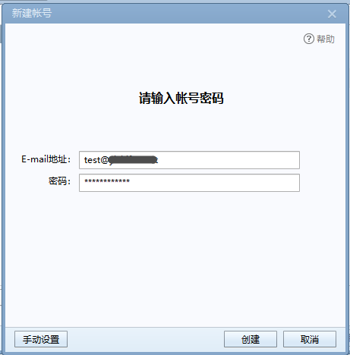Click the E-mail地址 field label
Screen dimensions: 350x355
pyautogui.click(x=46, y=159)
